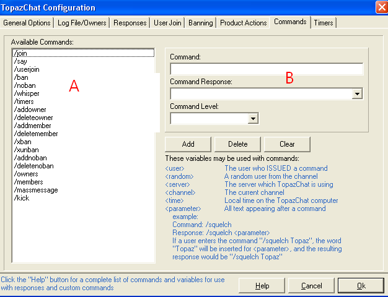This screenshot has width=388, height=297.
Task: Select the /say command
Action: click(83, 61)
